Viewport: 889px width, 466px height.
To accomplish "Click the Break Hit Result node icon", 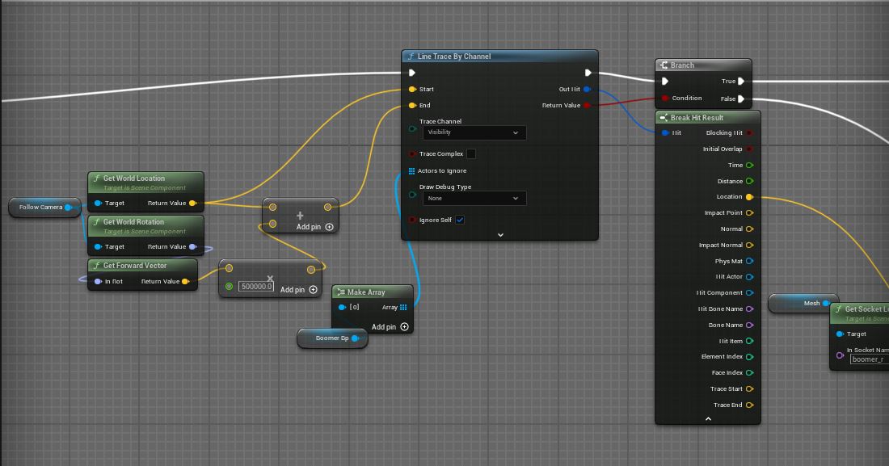I will pyautogui.click(x=664, y=118).
